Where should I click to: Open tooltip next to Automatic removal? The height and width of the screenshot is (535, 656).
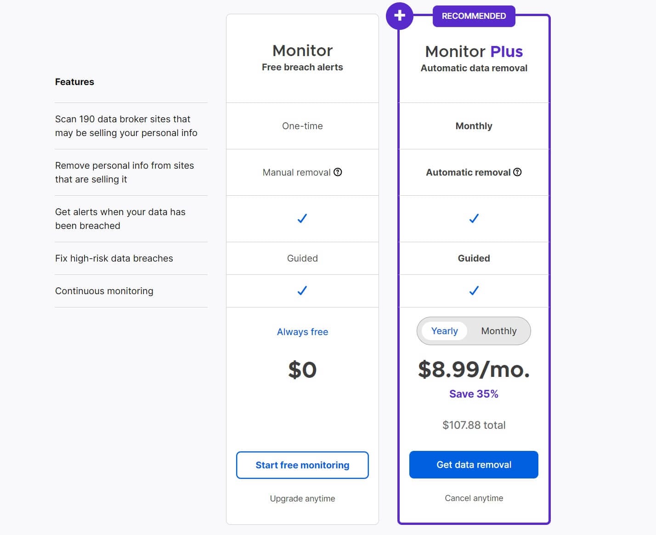point(517,172)
